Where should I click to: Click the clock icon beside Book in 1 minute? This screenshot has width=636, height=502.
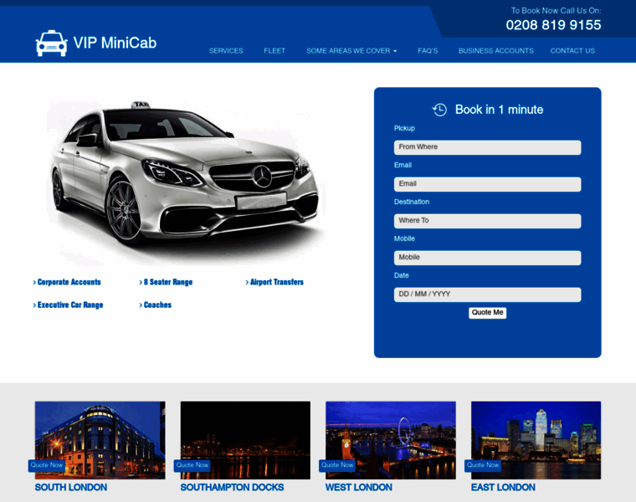point(439,110)
